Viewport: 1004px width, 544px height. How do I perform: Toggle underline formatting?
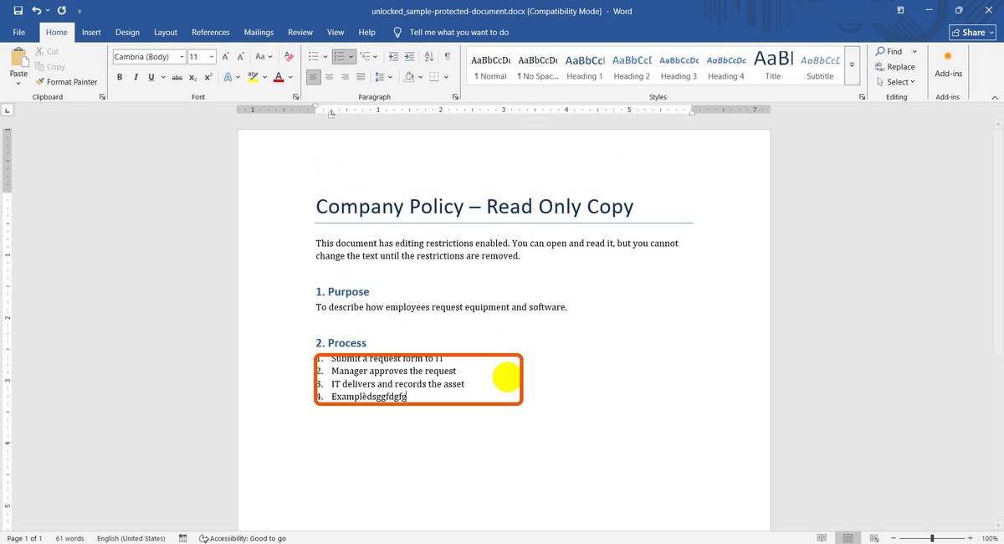click(x=151, y=77)
